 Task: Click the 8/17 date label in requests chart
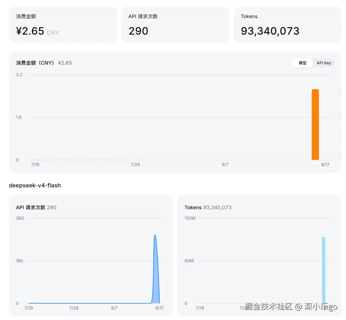[x=160, y=308]
